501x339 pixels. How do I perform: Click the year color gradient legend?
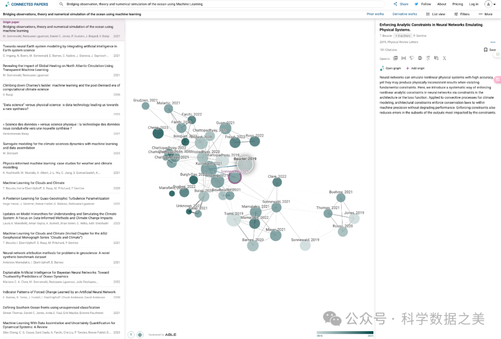(345, 333)
